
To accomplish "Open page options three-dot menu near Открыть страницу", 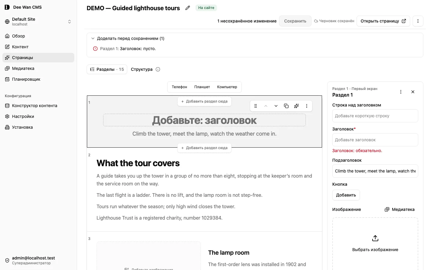I will tap(418, 21).
